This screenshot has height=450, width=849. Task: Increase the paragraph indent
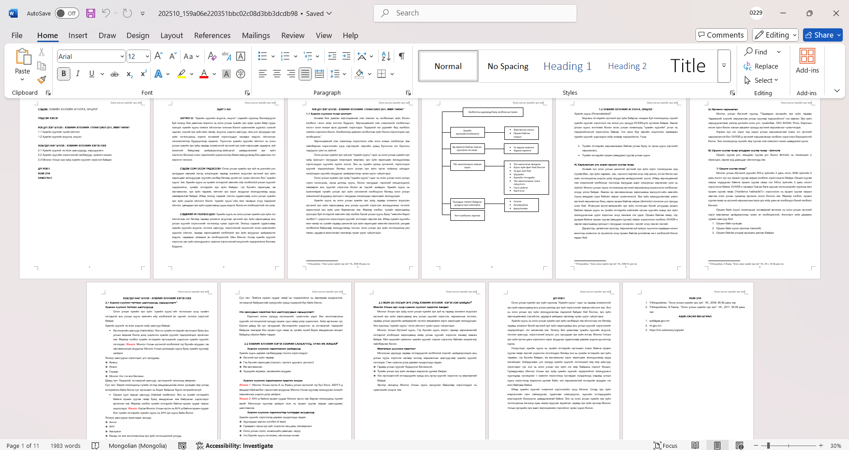tap(346, 56)
